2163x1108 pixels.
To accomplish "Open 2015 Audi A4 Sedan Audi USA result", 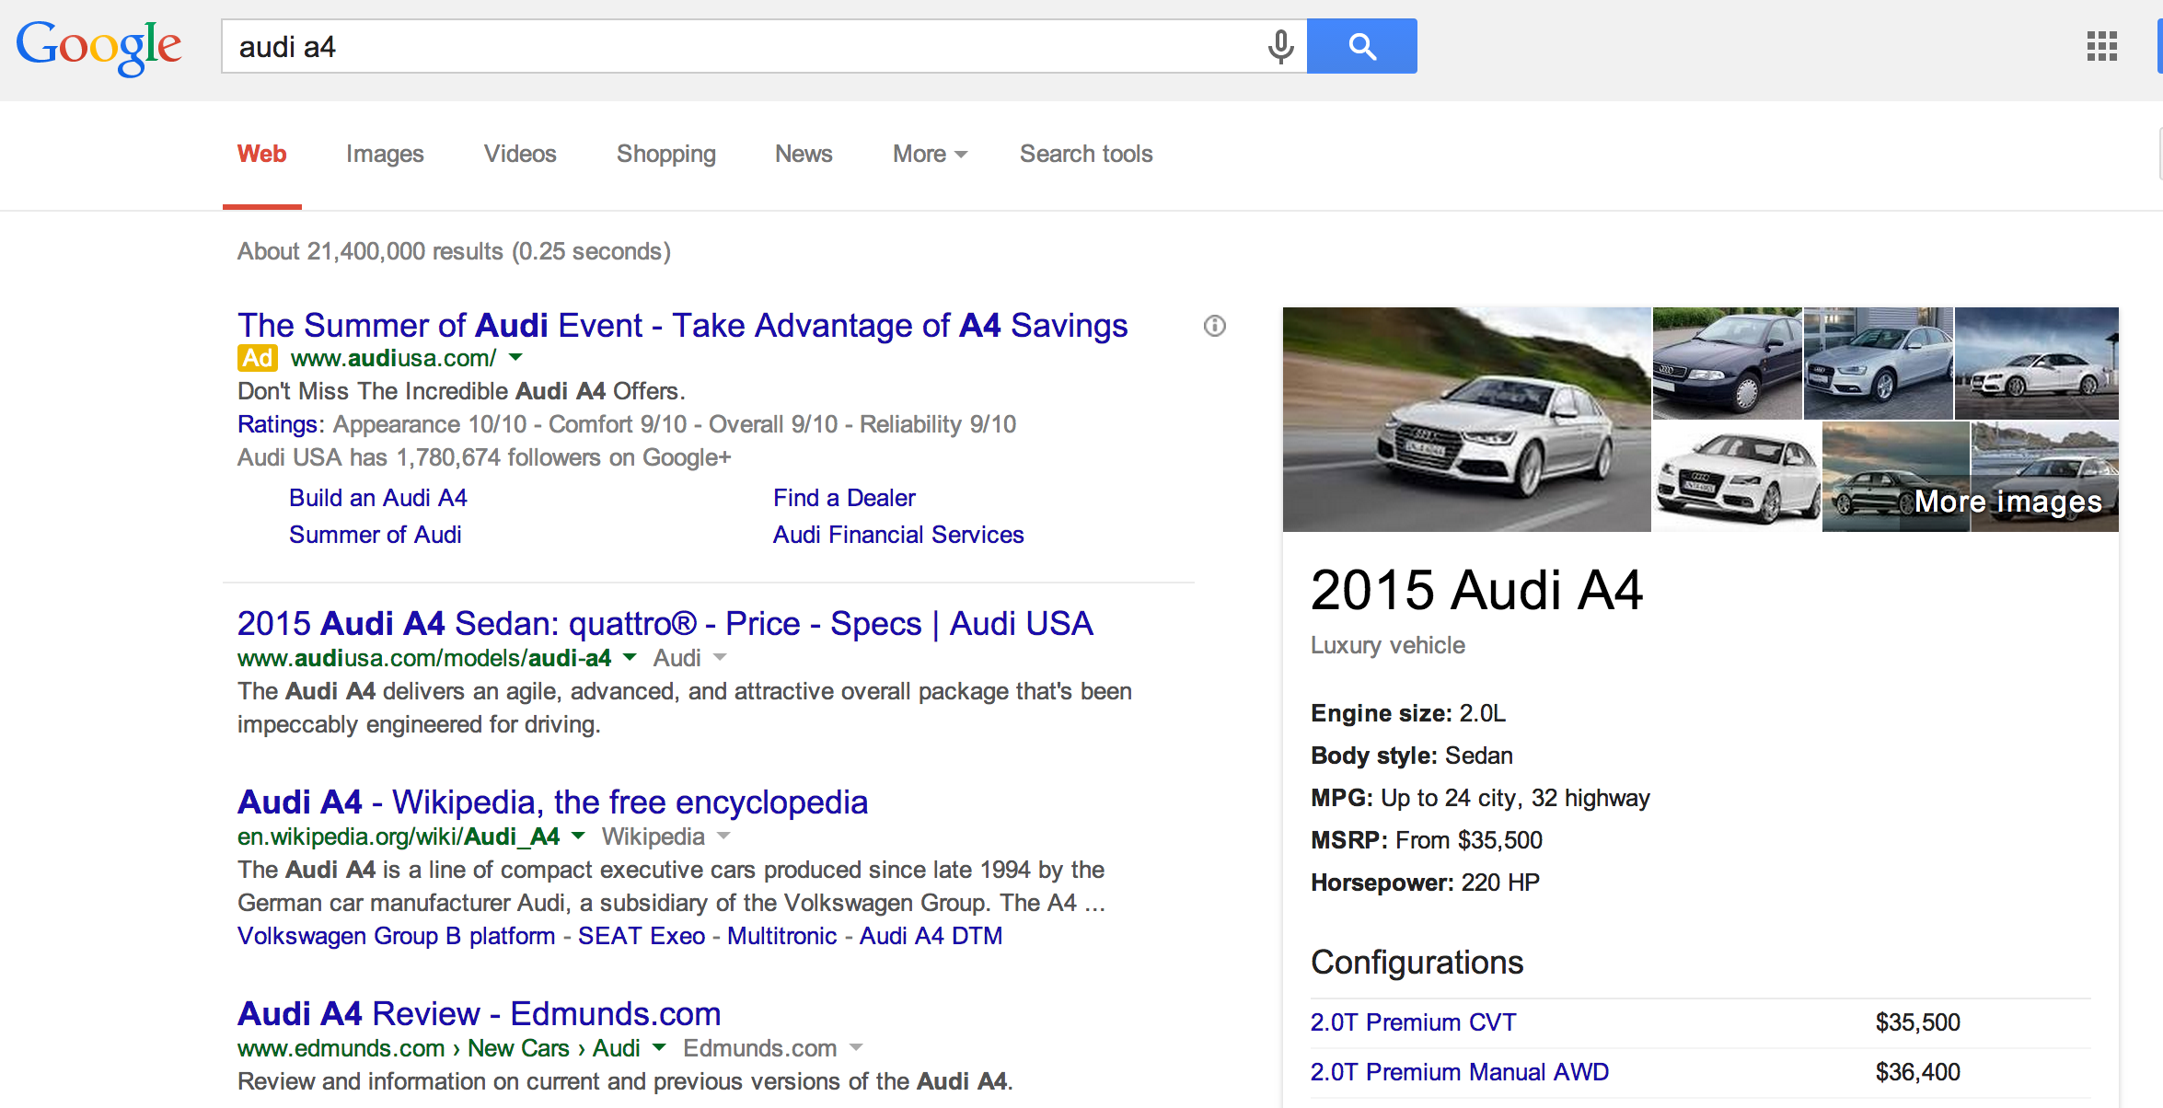I will [665, 624].
